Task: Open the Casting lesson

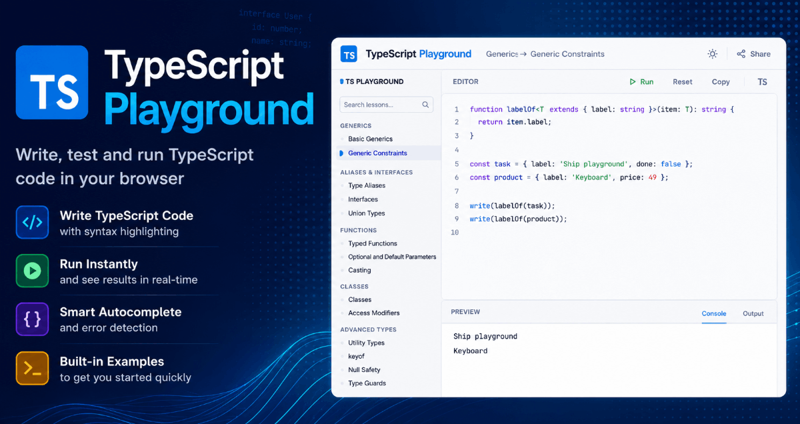Action: click(359, 271)
